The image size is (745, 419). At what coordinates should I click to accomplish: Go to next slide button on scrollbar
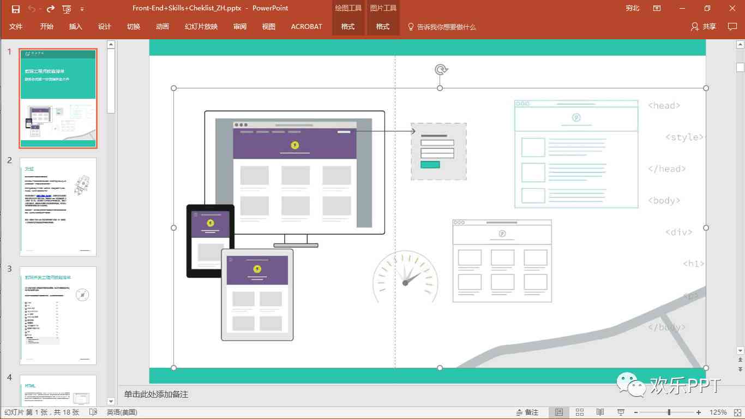[x=740, y=369]
